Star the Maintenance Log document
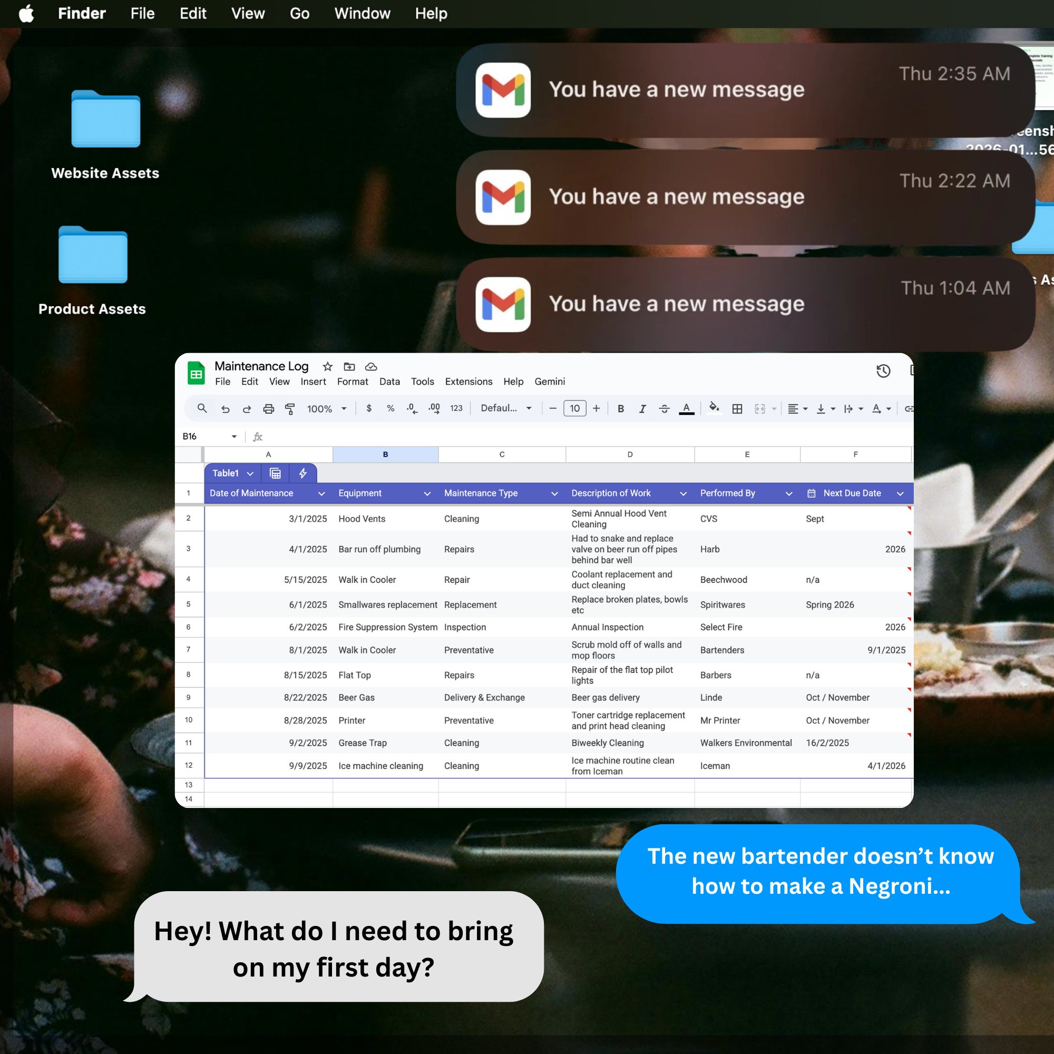This screenshot has height=1054, width=1054. pos(327,367)
